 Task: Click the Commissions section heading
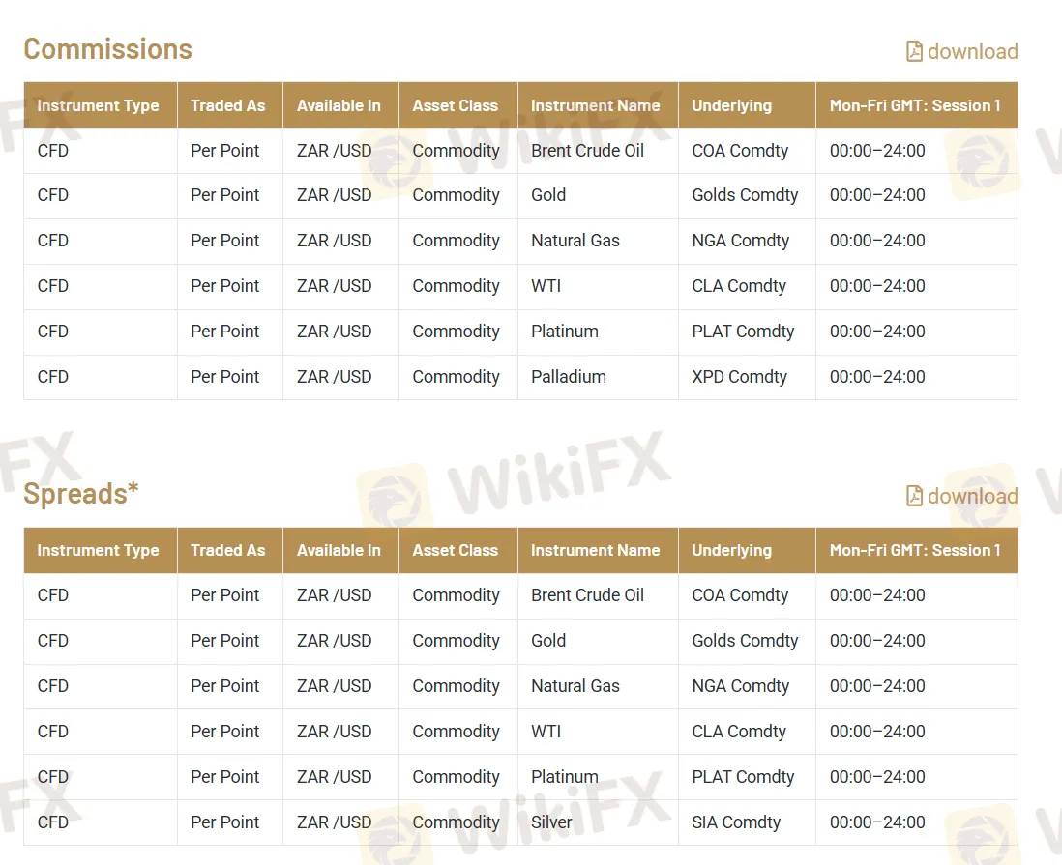107,49
